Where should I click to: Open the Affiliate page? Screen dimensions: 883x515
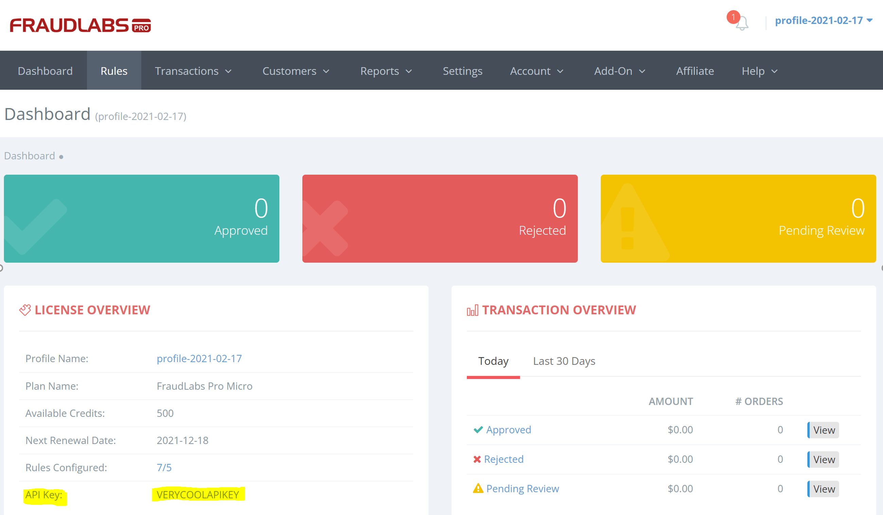[695, 71]
